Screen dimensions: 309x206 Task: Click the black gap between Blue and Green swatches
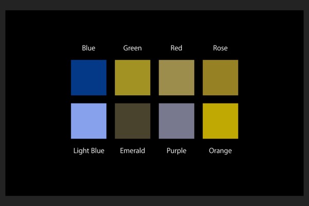(111, 78)
